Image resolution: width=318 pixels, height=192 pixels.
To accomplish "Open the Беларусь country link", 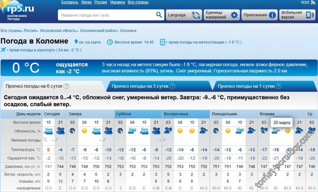I will 70,2.
